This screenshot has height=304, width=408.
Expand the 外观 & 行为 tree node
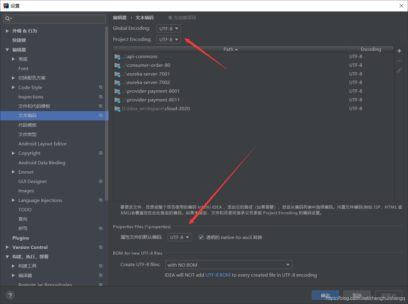7,31
